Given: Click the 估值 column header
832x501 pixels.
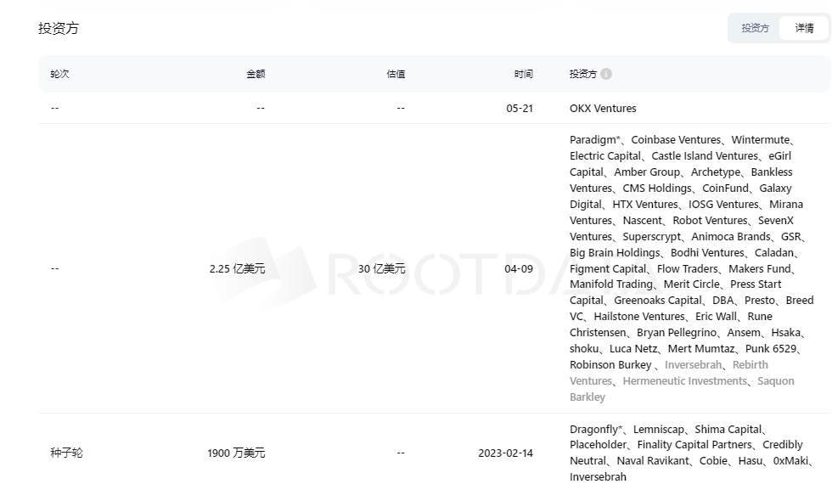Looking at the screenshot, I should [x=396, y=74].
